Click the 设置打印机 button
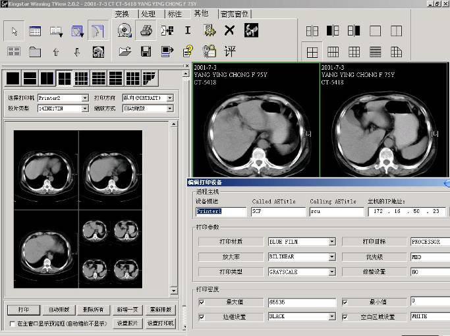This screenshot has height=336, width=450. click(161, 324)
